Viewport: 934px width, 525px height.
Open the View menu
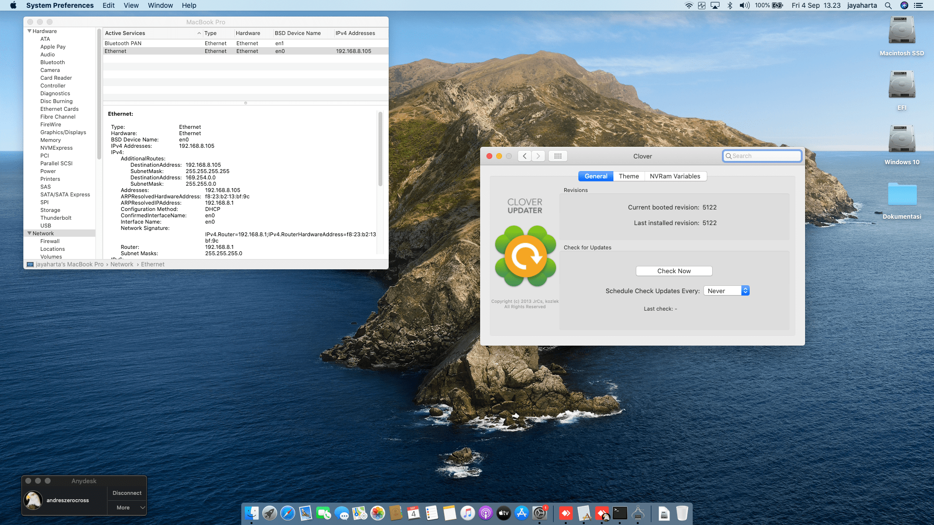131,5
